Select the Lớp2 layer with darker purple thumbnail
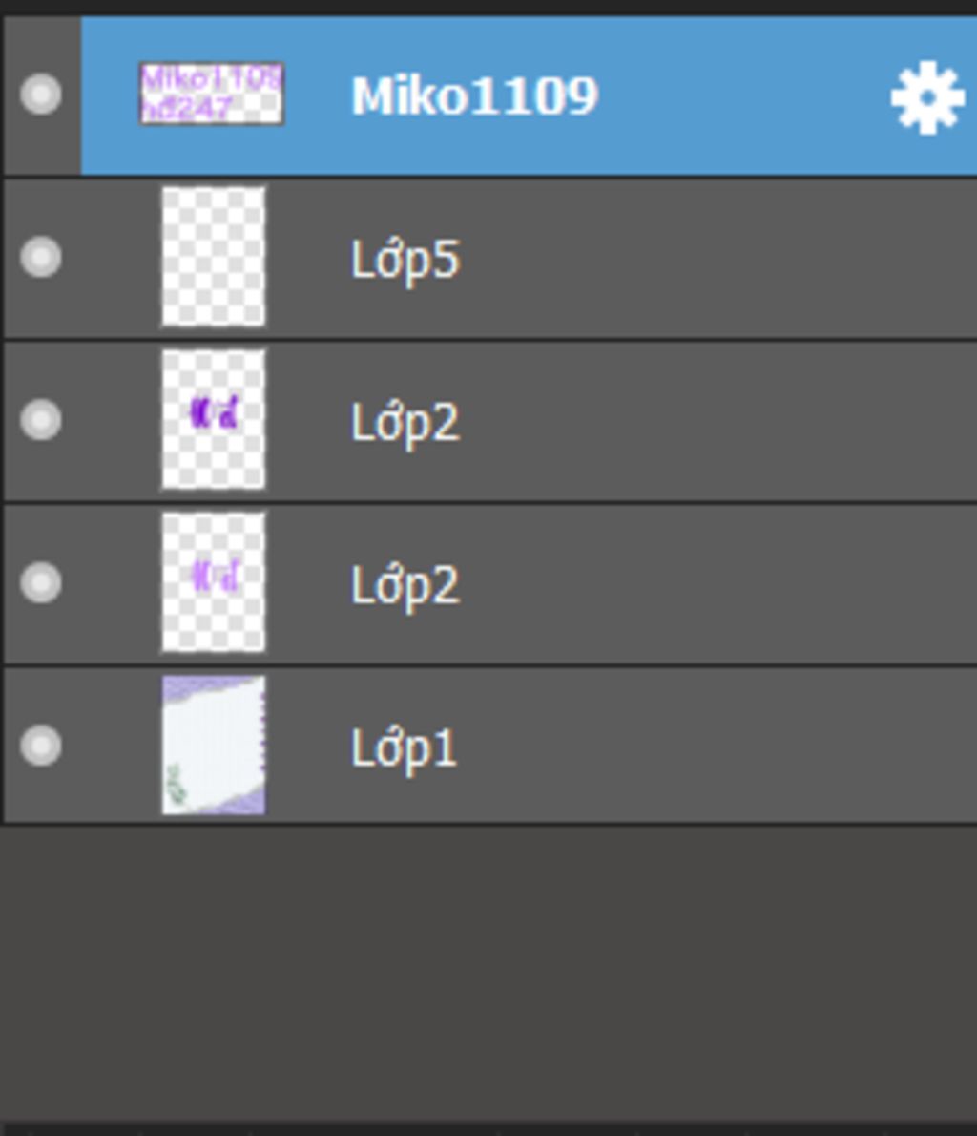977x1136 pixels. click(490, 421)
